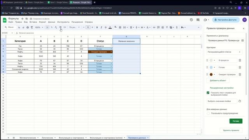
Task: Click the Удалить правило button
Action: pyautogui.click(x=231, y=130)
